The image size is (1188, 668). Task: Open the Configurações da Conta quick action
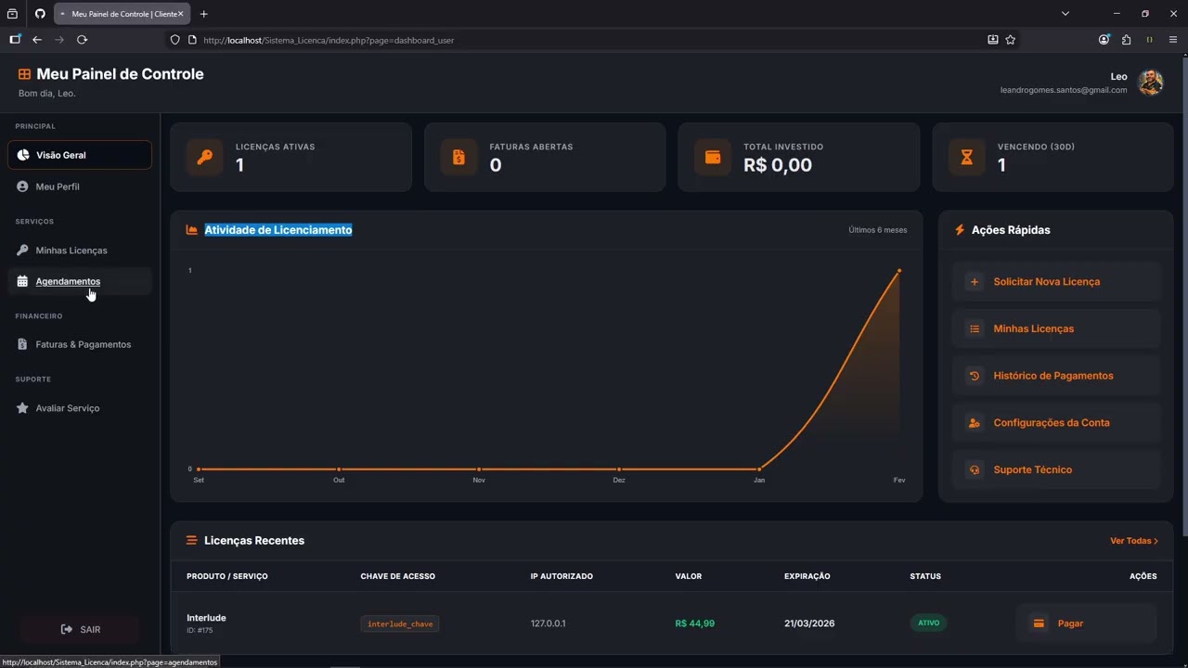1056,422
